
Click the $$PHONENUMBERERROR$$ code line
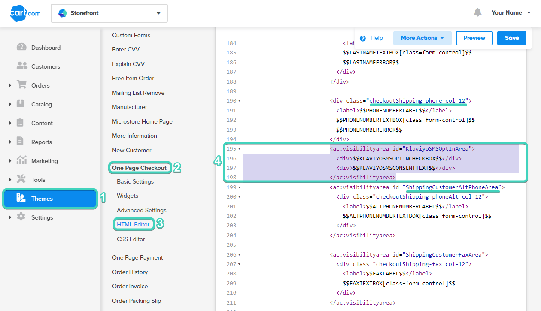(x=369, y=130)
